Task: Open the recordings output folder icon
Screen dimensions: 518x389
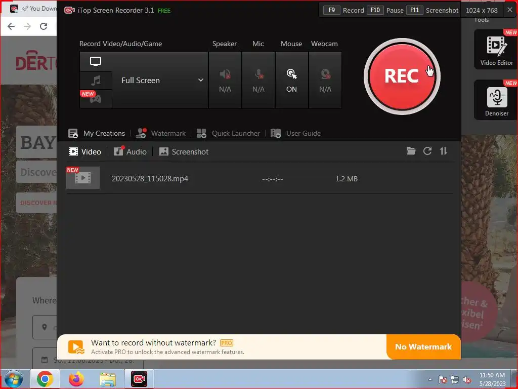Action: coord(411,151)
